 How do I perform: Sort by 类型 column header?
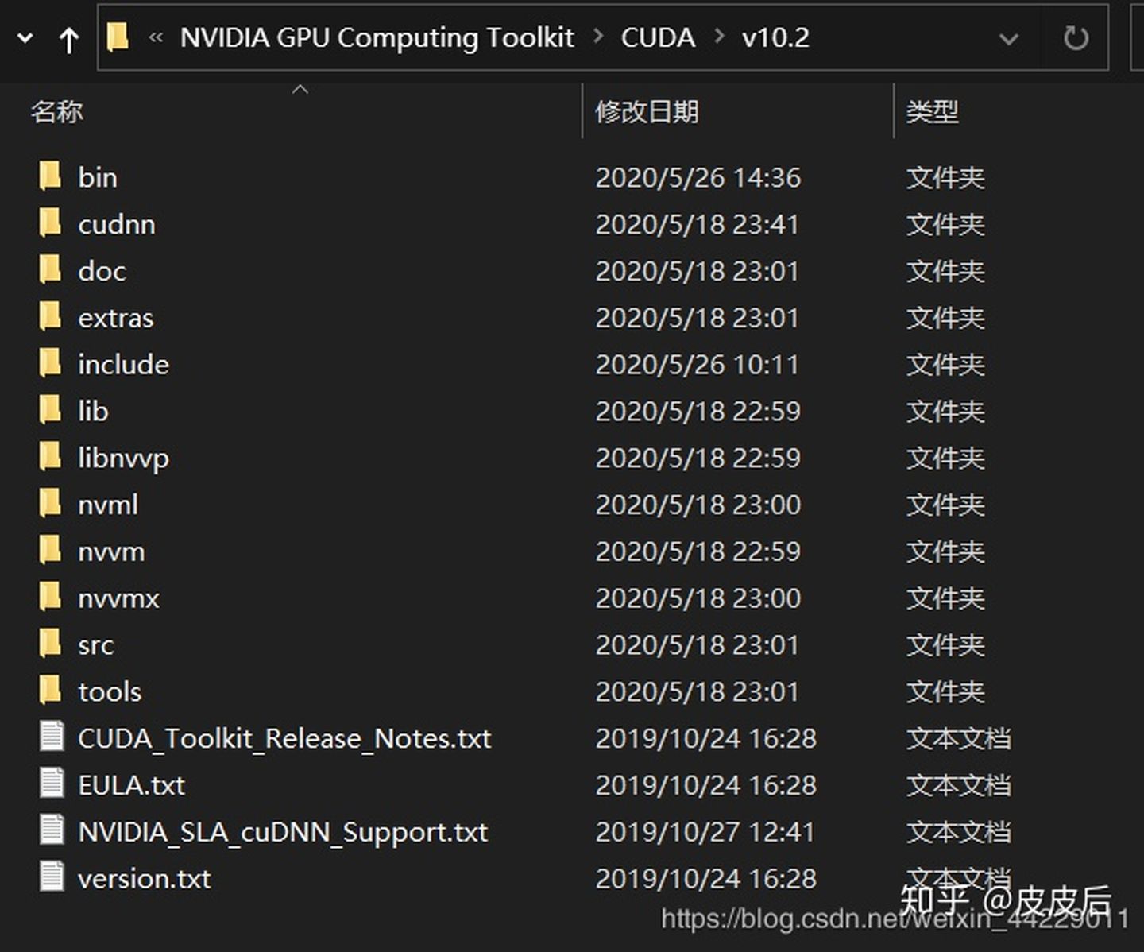(932, 111)
